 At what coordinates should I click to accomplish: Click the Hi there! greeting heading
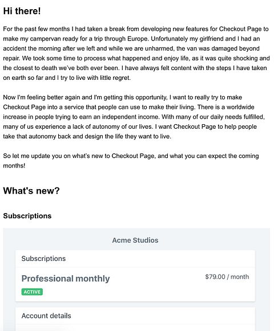pos(22,11)
